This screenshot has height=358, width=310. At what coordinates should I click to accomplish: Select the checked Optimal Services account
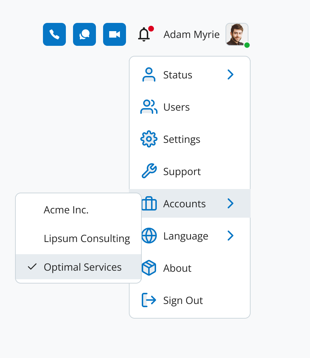tap(82, 267)
